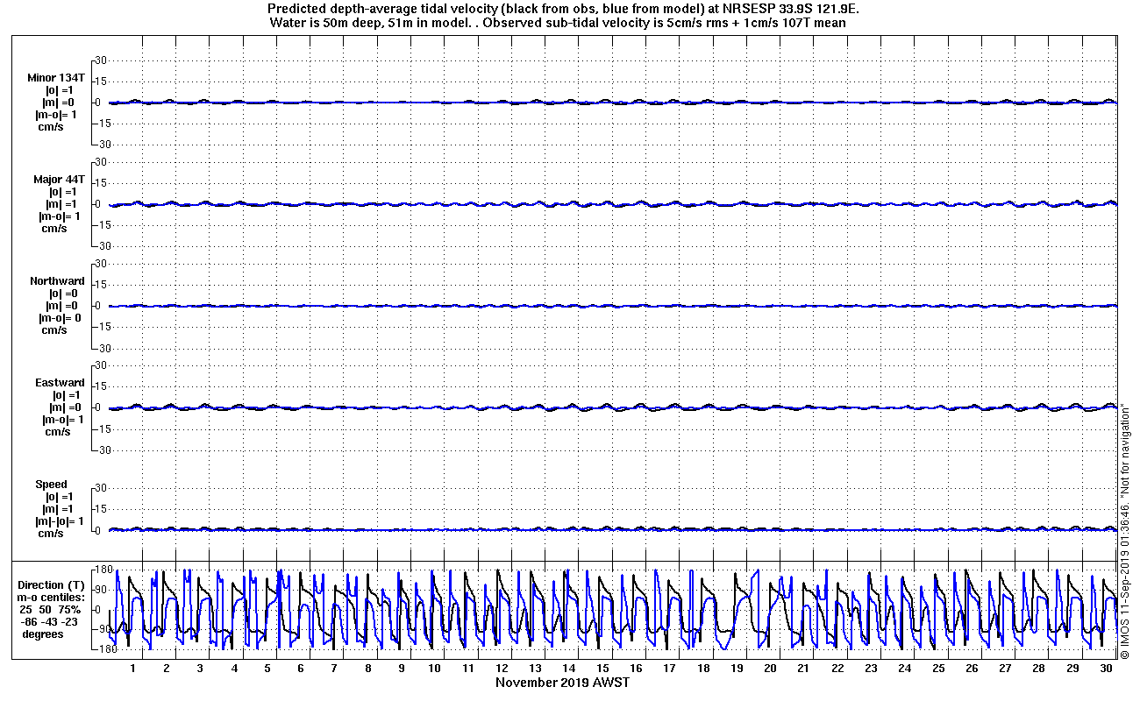Click day '12' on the date axis
The height and width of the screenshot is (701, 1140).
point(502,669)
